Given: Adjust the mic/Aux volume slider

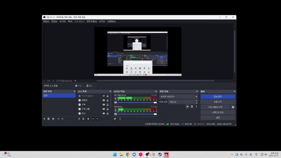Looking at the screenshot, I should tap(137, 114).
